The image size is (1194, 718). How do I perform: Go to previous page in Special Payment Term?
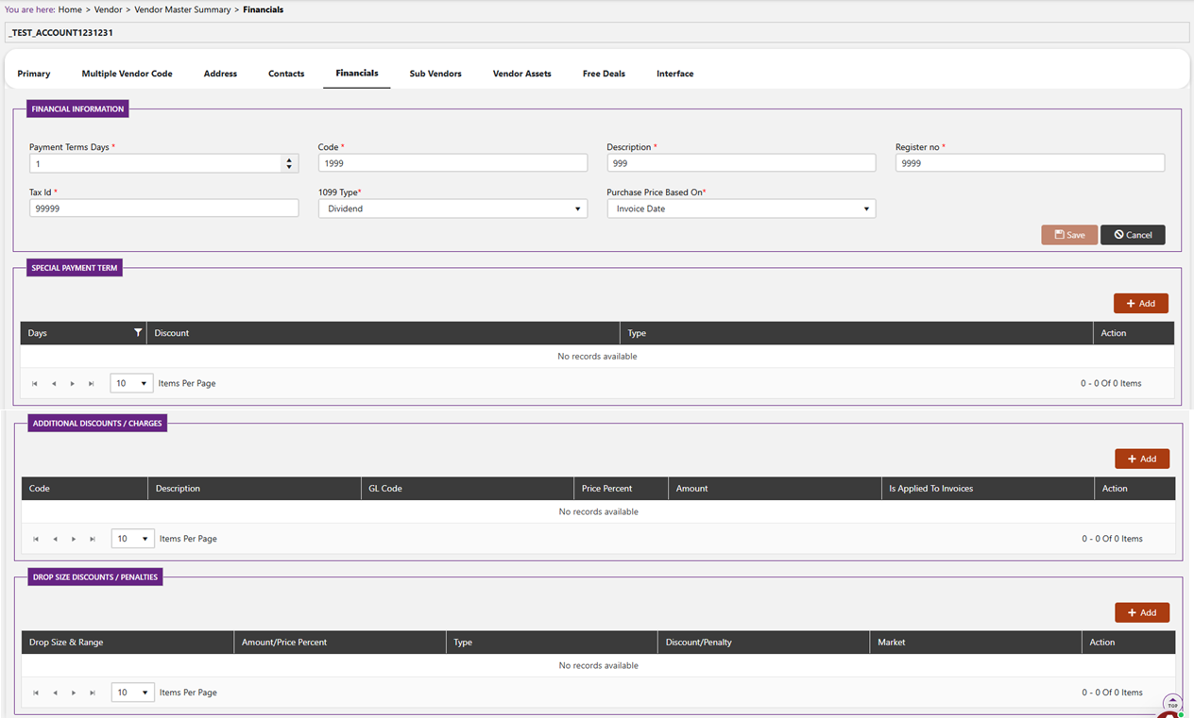[x=54, y=384]
